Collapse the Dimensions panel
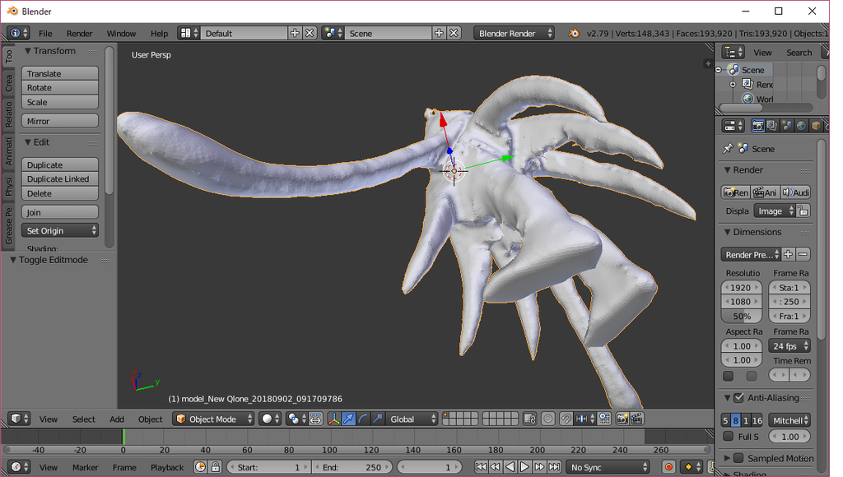This screenshot has height=477, width=843. [728, 232]
